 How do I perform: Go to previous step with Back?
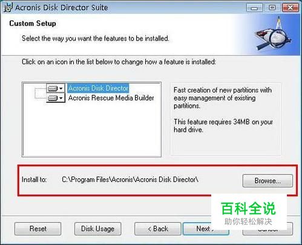[157, 229]
